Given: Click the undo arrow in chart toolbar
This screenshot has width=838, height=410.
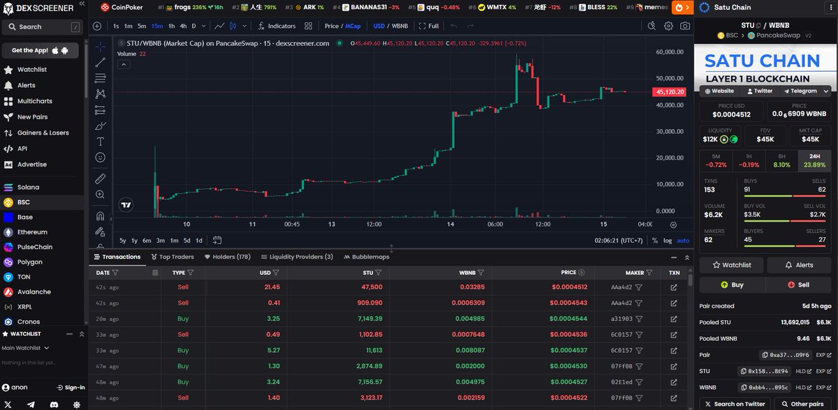Looking at the screenshot, I should (453, 26).
